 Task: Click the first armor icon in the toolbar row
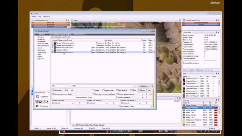point(37,102)
